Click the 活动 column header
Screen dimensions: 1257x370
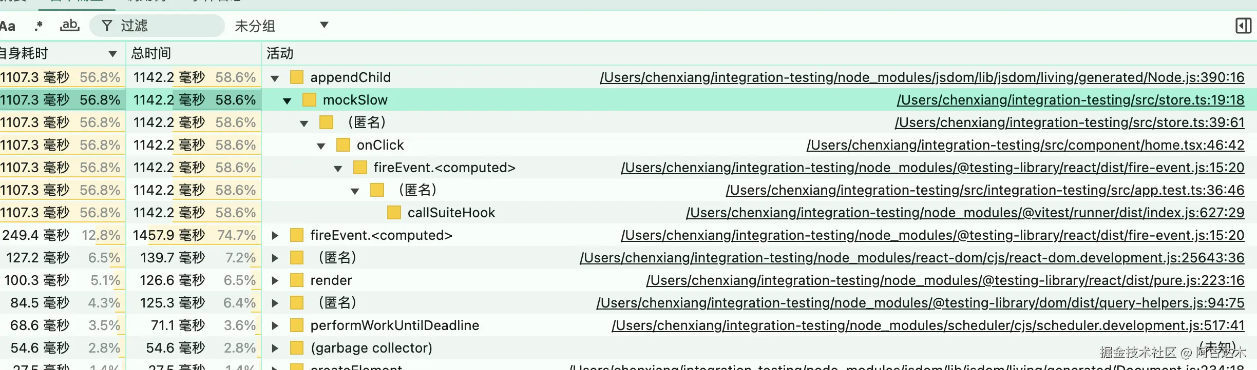pos(280,53)
